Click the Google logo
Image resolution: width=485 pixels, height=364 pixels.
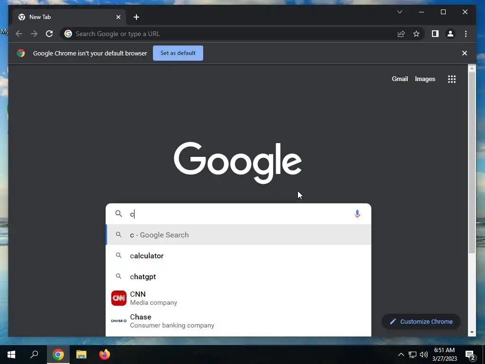pos(238,163)
